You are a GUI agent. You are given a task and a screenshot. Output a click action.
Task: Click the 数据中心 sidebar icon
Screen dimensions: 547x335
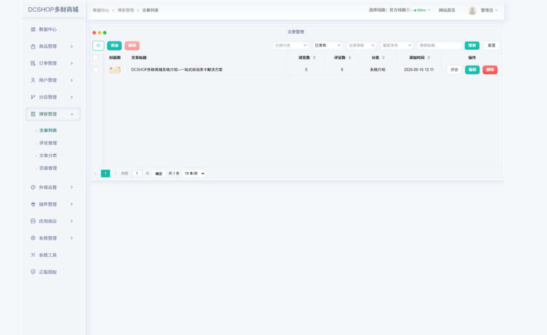click(x=33, y=29)
